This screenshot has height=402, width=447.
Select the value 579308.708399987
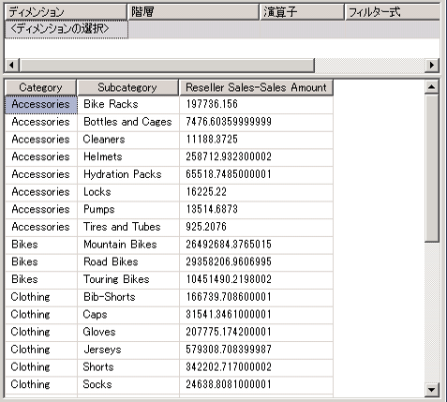[x=257, y=350]
